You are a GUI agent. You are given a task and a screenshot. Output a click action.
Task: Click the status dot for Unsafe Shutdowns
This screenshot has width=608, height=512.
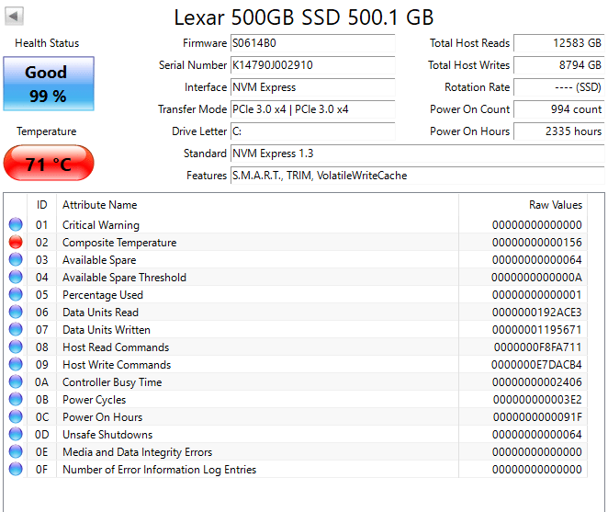pyautogui.click(x=16, y=434)
